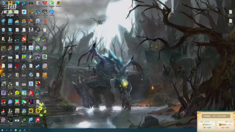Open the QQ penguin desktop shortcut
Screen dimensions: 235x132
click(3, 111)
